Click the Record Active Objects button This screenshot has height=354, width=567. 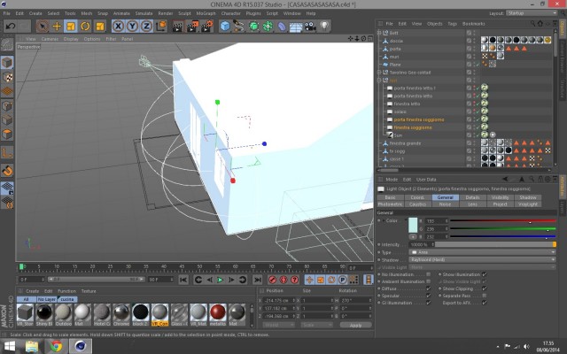coord(273,280)
